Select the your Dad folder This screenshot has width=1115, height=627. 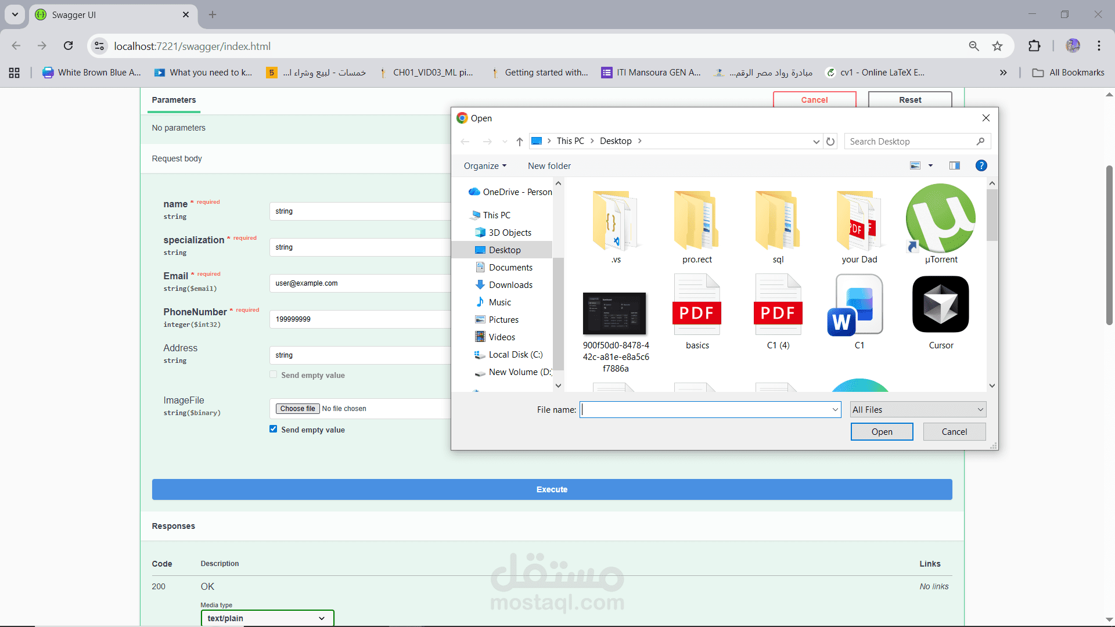(x=859, y=226)
